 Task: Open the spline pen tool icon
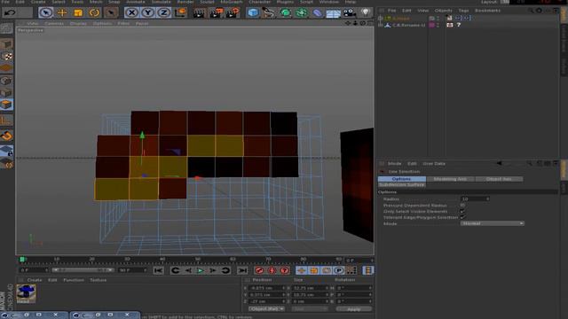click(268, 12)
